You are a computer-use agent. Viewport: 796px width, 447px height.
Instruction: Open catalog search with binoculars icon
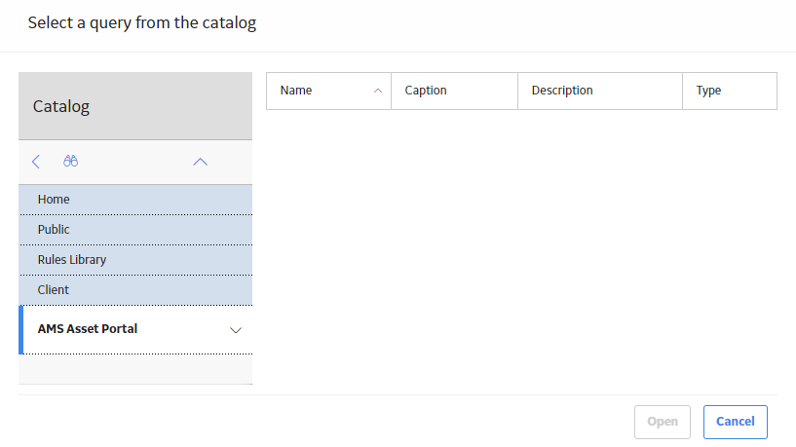[70, 162]
